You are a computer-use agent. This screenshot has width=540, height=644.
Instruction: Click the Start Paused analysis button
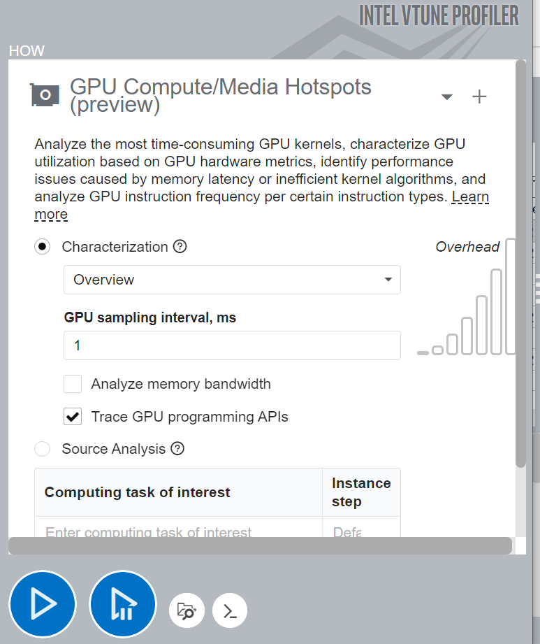coord(123,604)
